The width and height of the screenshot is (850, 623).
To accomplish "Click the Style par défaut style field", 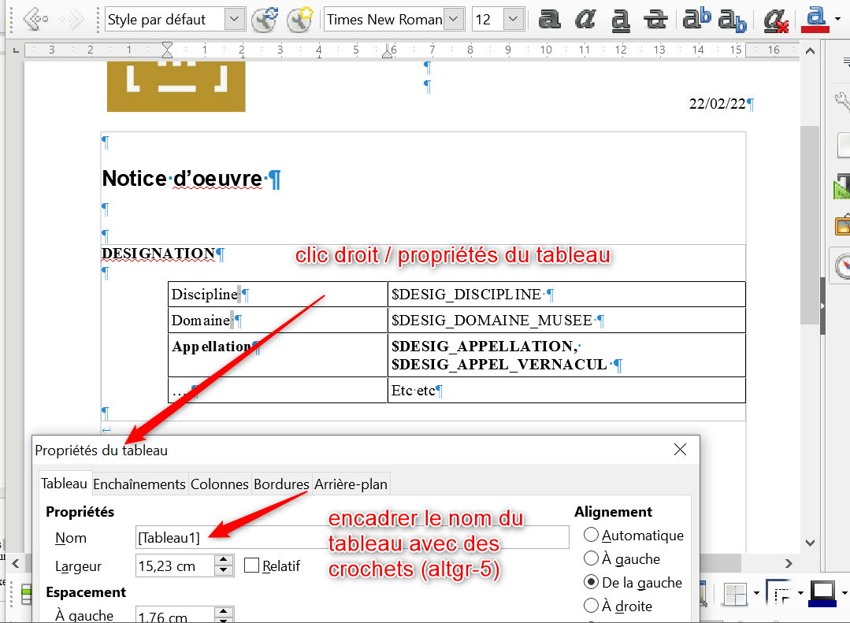I will click(x=165, y=20).
